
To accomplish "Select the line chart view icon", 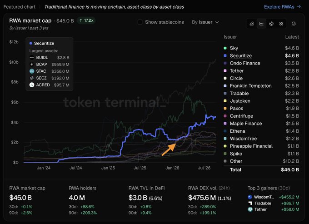I will point(261,24).
